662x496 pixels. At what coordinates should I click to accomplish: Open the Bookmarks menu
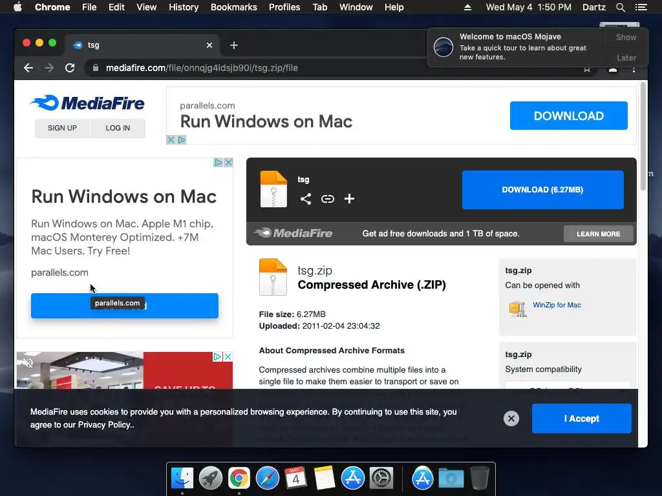234,7
